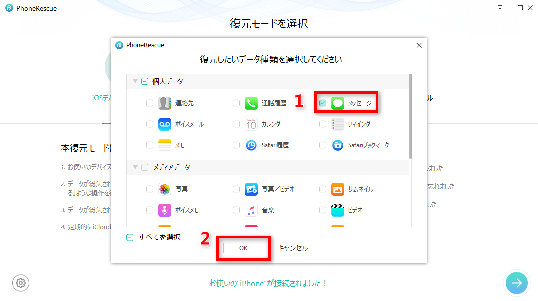The height and width of the screenshot is (301, 538).
Task: Click the メッセージ label text
Action: point(360,103)
